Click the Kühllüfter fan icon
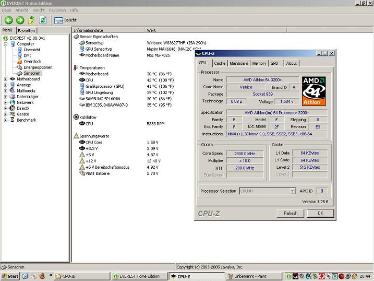Image resolution: width=374 pixels, height=281 pixels. click(x=76, y=117)
